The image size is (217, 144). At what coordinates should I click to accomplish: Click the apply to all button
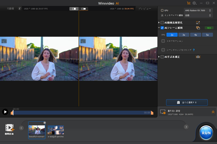coord(187,103)
